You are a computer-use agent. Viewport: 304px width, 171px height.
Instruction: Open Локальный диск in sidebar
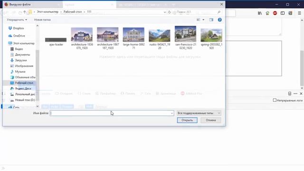[23, 94]
